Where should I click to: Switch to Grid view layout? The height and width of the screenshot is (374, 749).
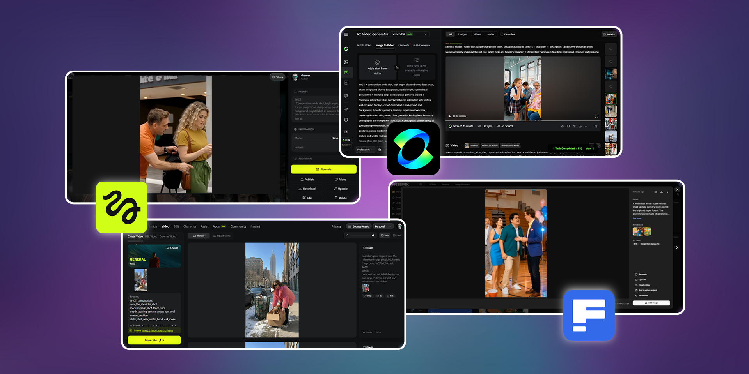point(397,236)
